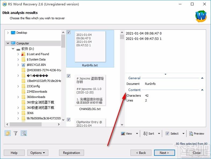
Task: Expand the $RECYCLE.BIN node
Action: (x=18, y=65)
